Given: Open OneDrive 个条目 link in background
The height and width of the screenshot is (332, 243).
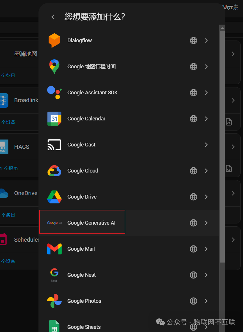Looking at the screenshot, I should tap(8, 215).
